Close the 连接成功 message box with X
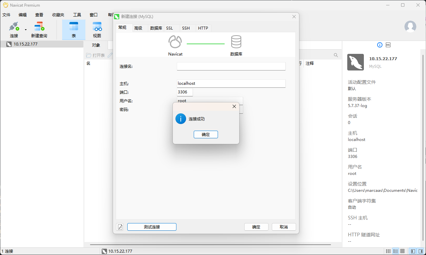The height and width of the screenshot is (255, 426). 234,106
